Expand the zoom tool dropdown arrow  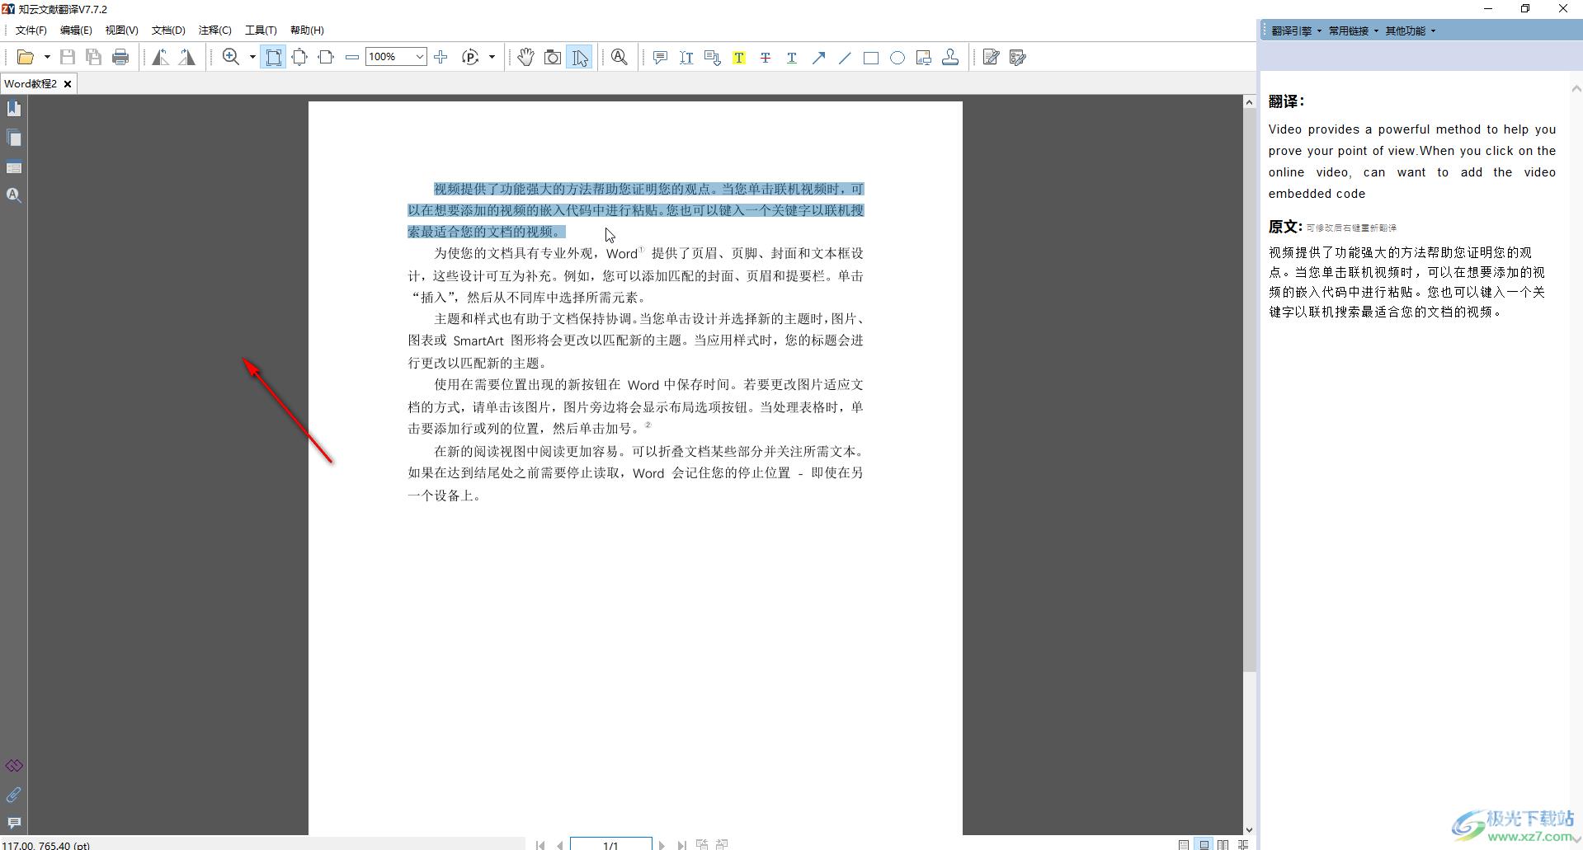tap(252, 57)
